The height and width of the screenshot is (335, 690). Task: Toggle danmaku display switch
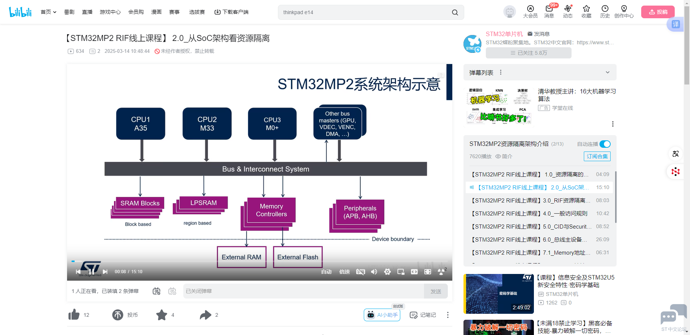tap(156, 291)
